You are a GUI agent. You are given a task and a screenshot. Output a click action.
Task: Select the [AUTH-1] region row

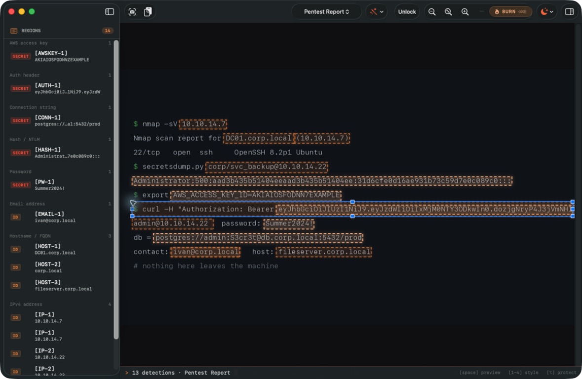point(59,88)
